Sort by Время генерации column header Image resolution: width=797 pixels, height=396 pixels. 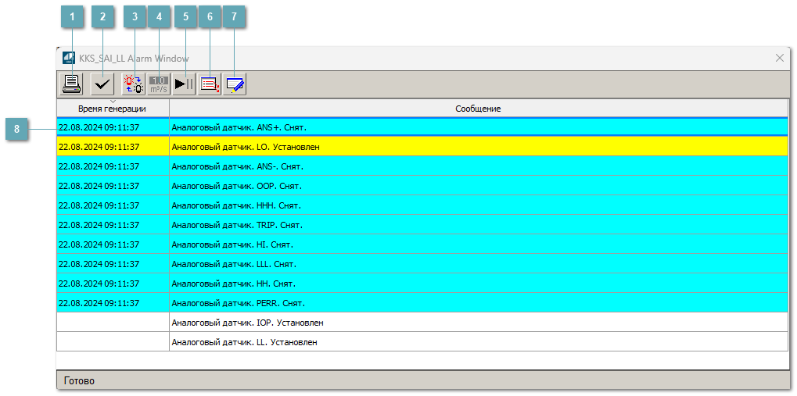[112, 109]
